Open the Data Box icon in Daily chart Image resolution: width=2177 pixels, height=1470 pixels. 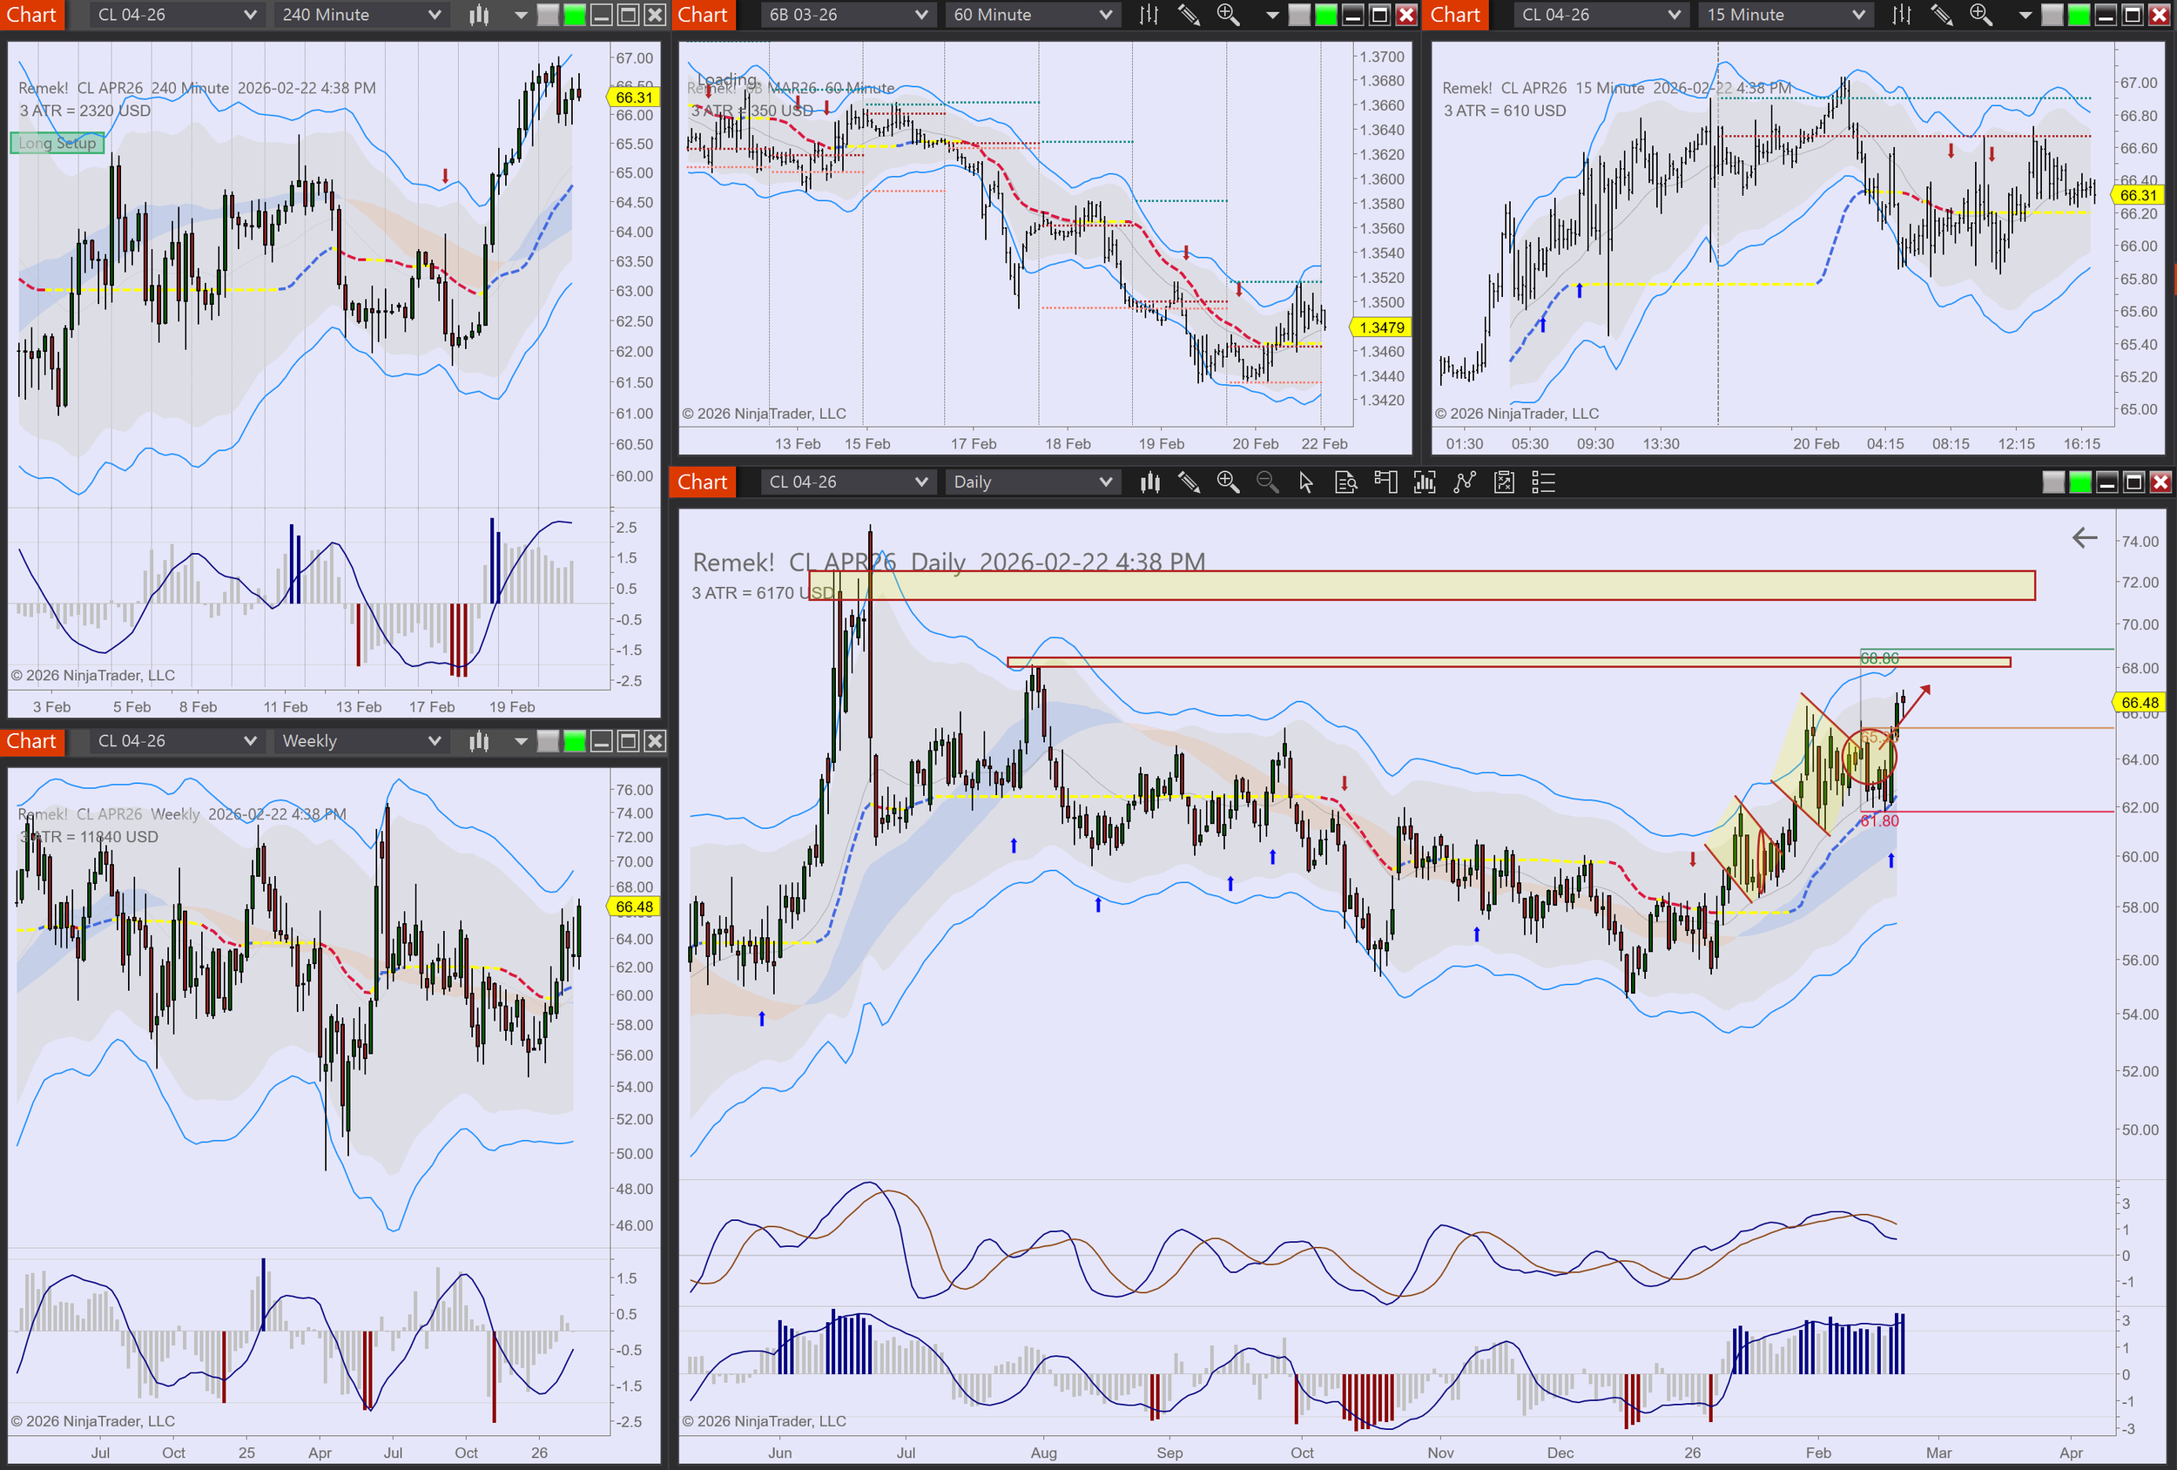click(1345, 482)
